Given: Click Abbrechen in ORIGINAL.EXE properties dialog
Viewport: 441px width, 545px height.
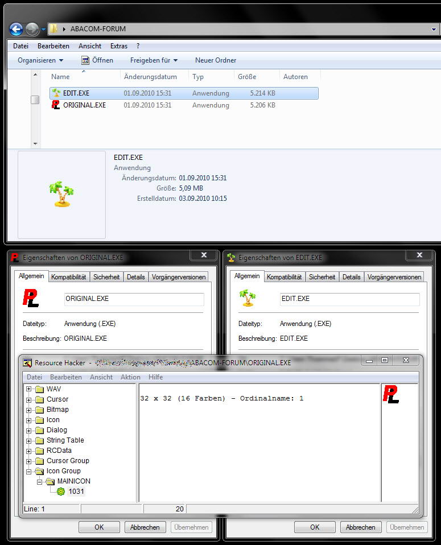Looking at the screenshot, I should pos(145,527).
